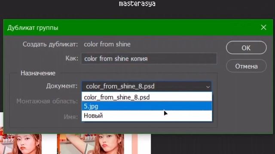Image resolution: width=275 pixels, height=154 pixels.
Task: Click OK to confirm duplicate group
Action: click(246, 47)
